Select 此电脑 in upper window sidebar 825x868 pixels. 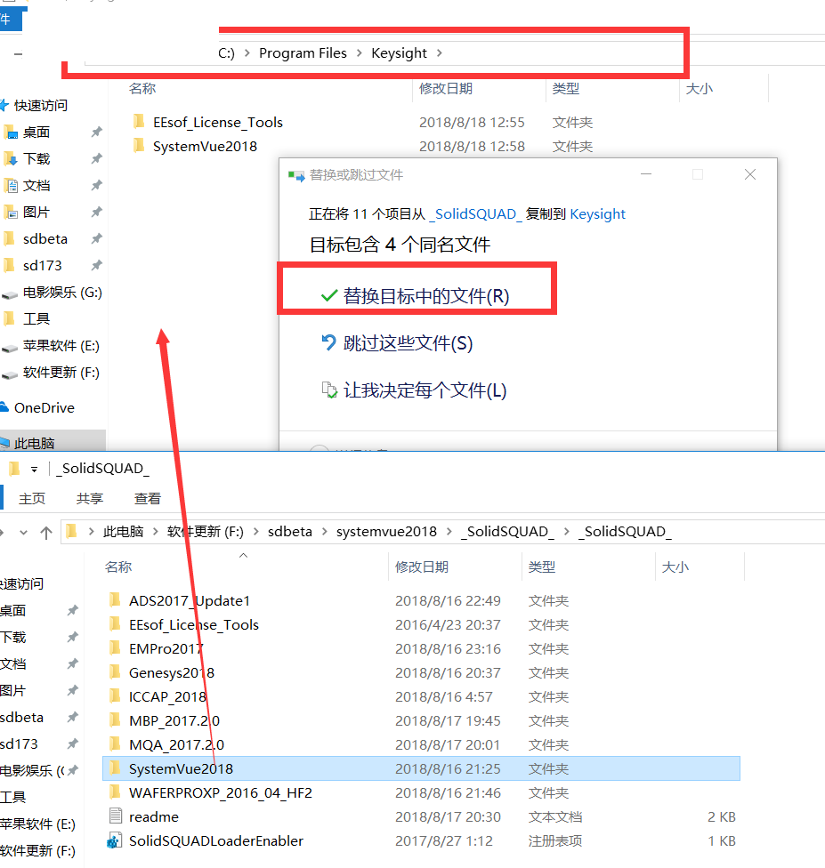(x=35, y=443)
